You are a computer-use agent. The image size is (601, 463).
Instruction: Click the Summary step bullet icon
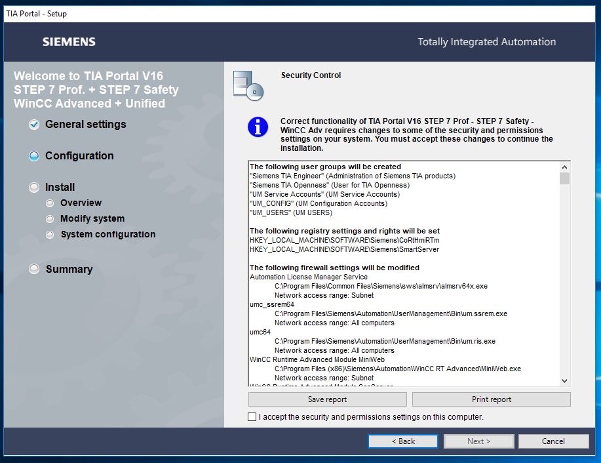pyautogui.click(x=34, y=270)
